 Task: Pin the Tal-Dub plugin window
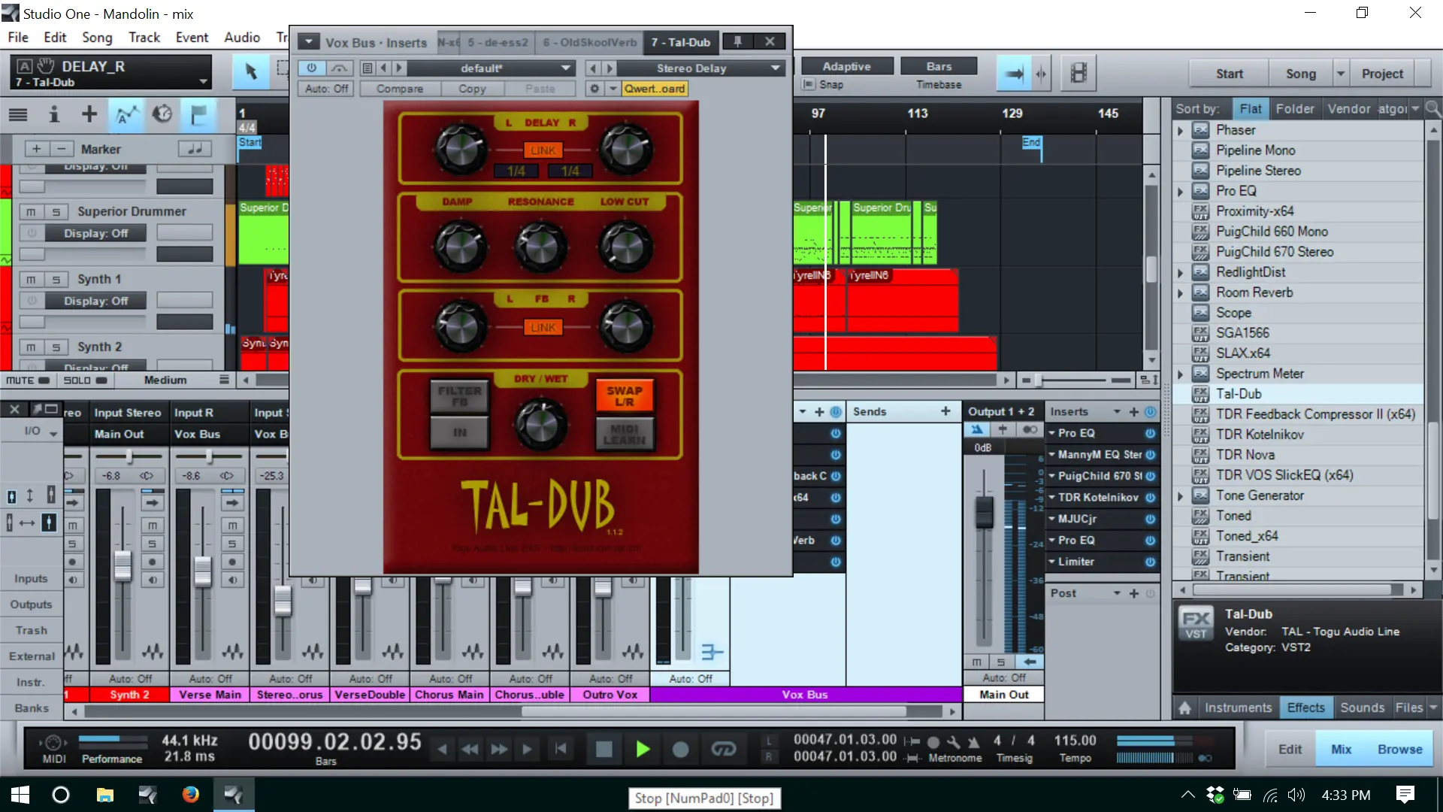[x=738, y=42]
